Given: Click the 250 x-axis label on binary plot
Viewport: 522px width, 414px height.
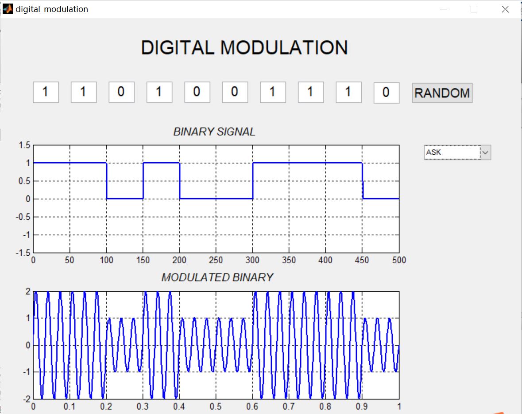Looking at the screenshot, I should tap(216, 260).
